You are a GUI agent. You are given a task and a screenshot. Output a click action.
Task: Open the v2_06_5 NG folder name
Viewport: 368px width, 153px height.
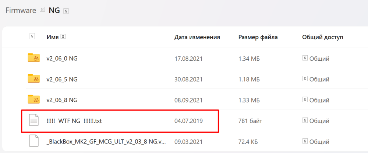click(62, 79)
